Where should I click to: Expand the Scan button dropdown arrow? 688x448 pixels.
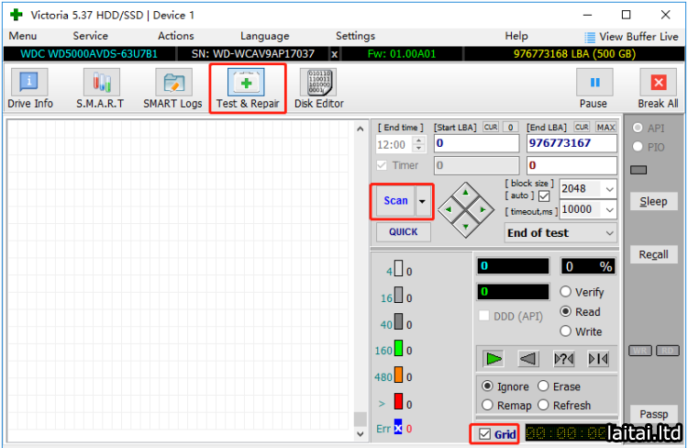tap(422, 201)
